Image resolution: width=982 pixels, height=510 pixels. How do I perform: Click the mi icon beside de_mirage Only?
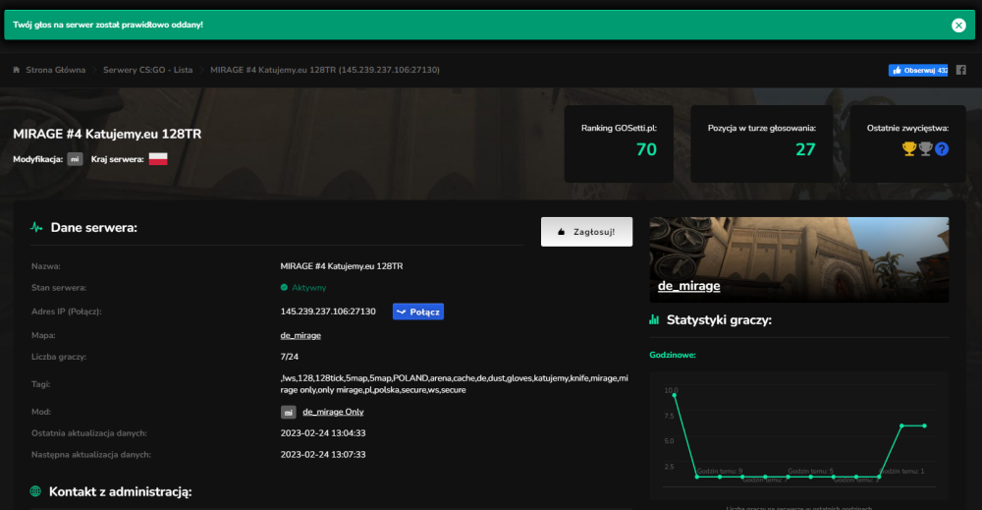[x=288, y=413]
